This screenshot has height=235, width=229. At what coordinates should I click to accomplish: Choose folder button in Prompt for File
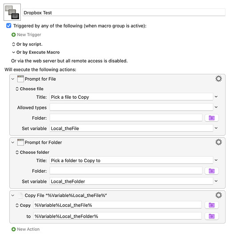212,118
